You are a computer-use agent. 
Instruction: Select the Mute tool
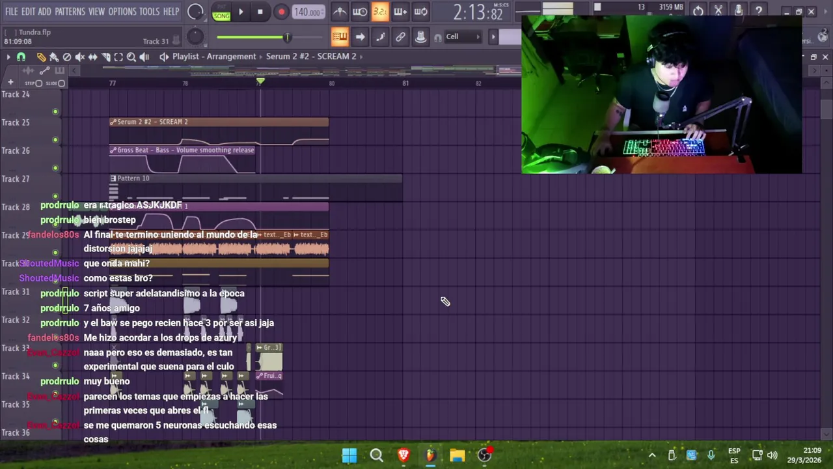tap(80, 57)
